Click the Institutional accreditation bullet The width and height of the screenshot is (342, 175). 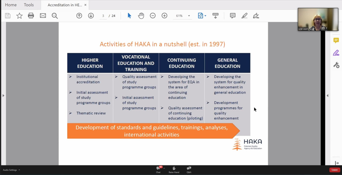click(88, 79)
